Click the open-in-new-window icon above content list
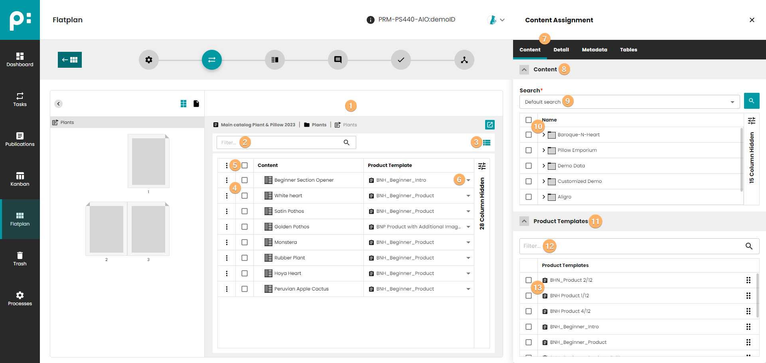This screenshot has height=363, width=766. point(490,125)
